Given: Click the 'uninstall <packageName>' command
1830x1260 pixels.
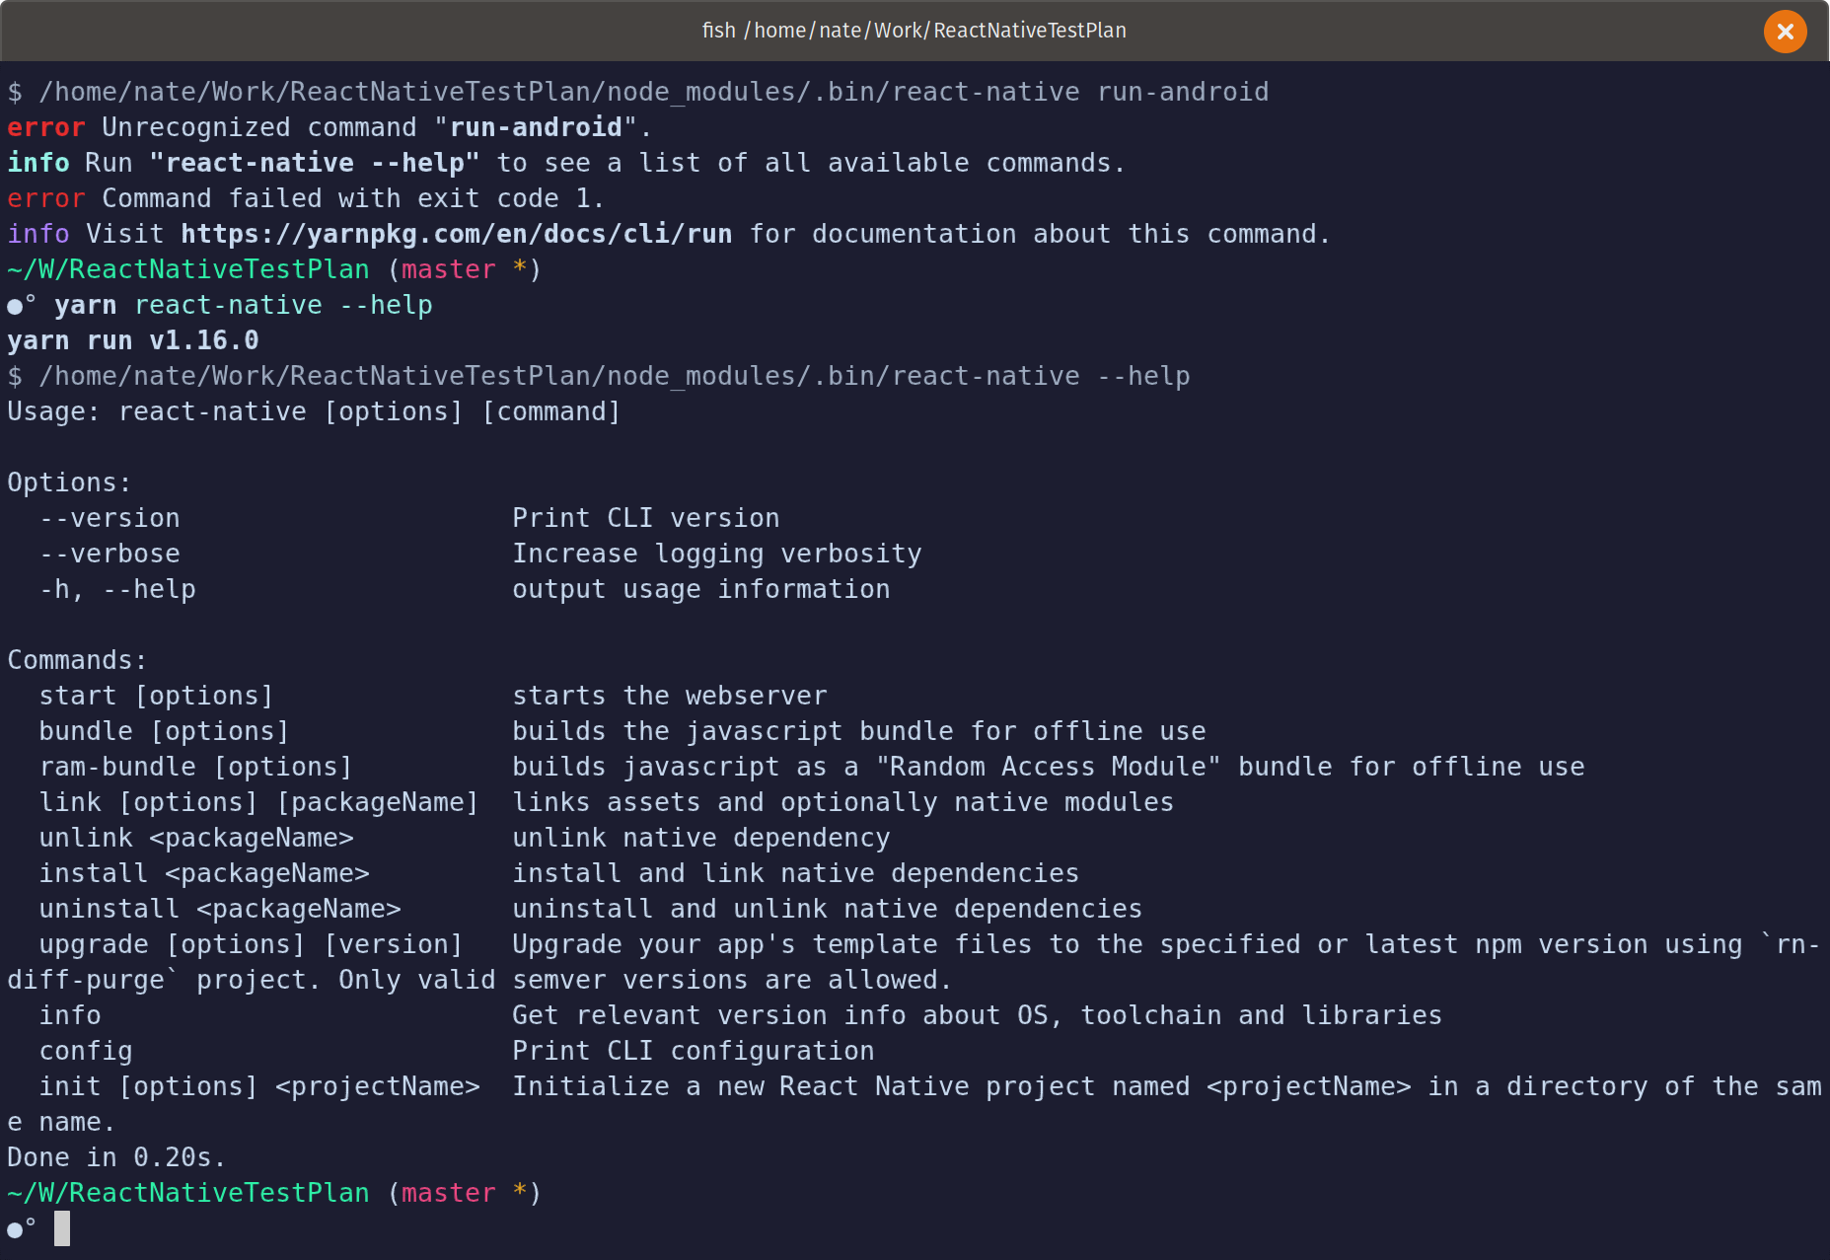Looking at the screenshot, I should pyautogui.click(x=220, y=909).
